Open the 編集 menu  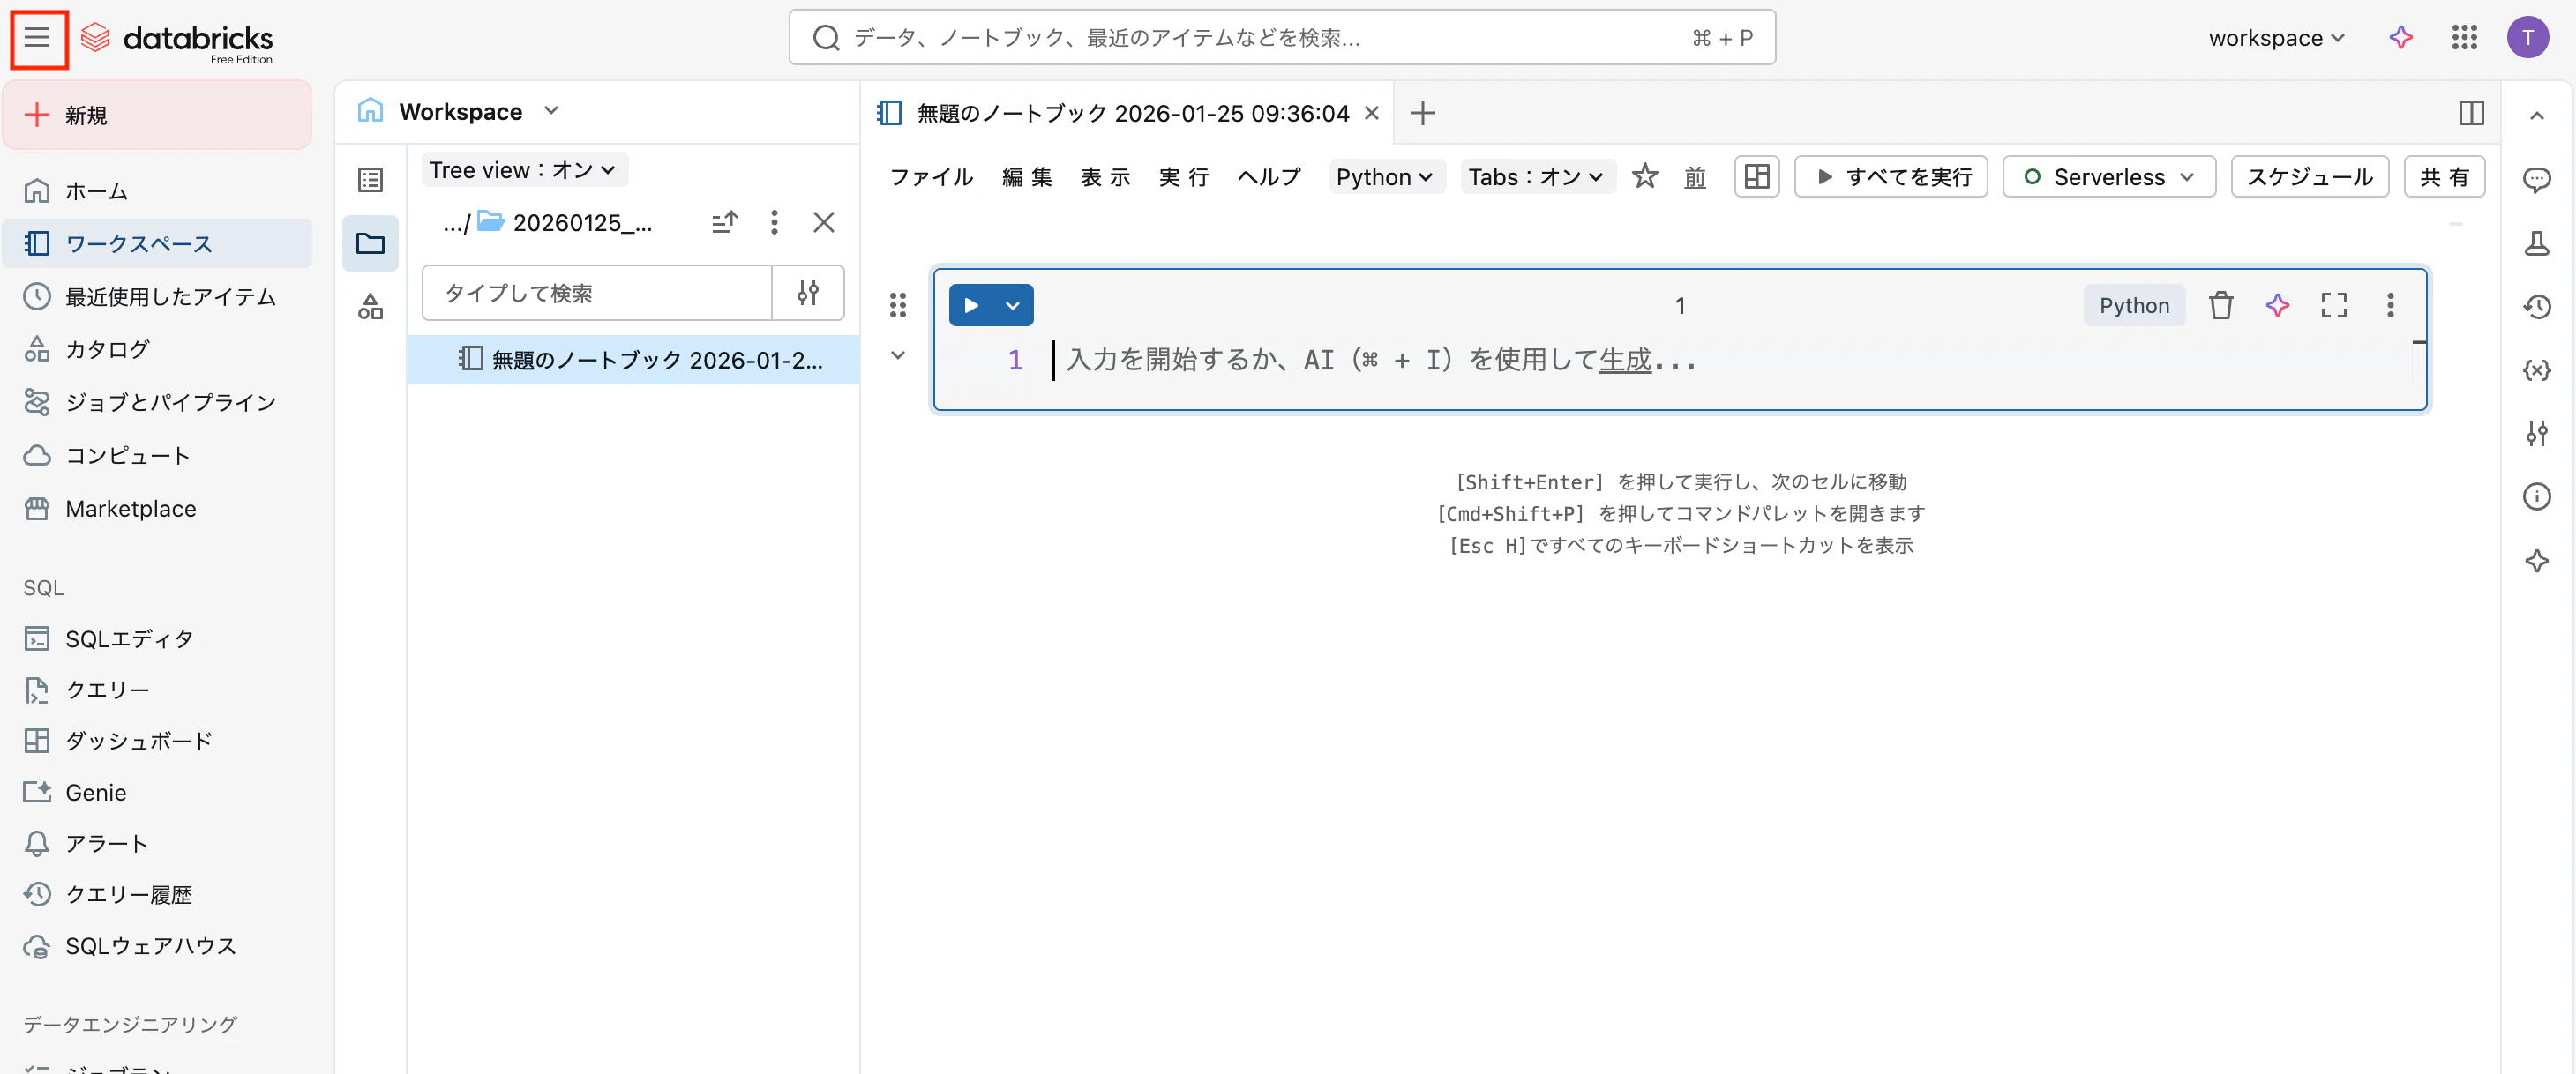[x=1027, y=177]
